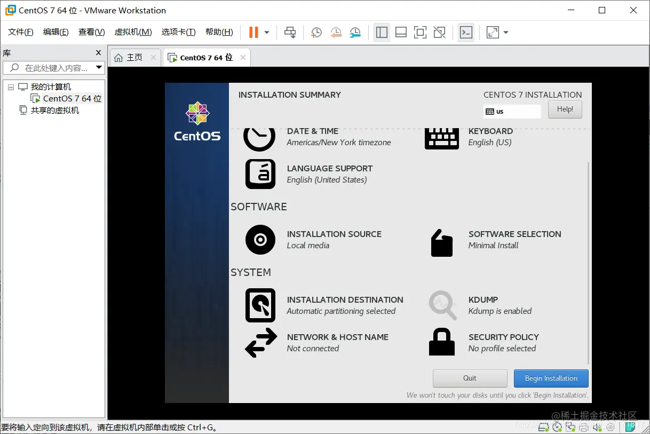Collapse the 我的计算机 tree node
This screenshot has width=650, height=434.
[x=11, y=87]
